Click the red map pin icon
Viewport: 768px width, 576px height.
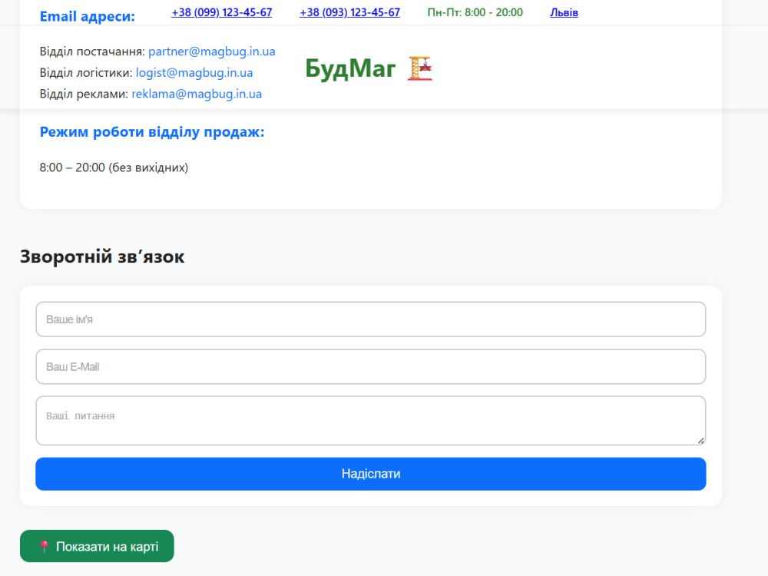coord(44,546)
